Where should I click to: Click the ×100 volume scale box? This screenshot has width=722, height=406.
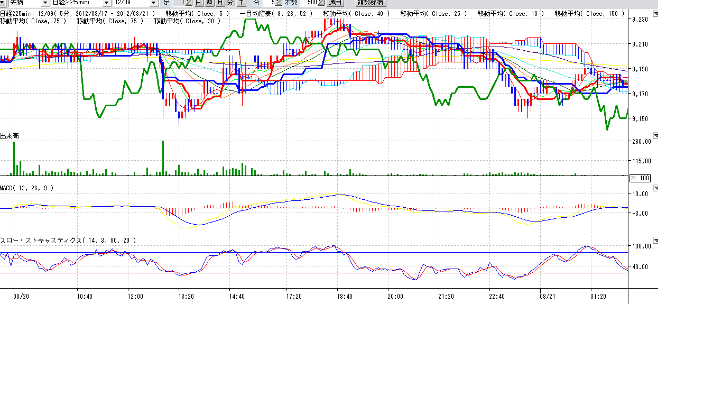[640, 178]
